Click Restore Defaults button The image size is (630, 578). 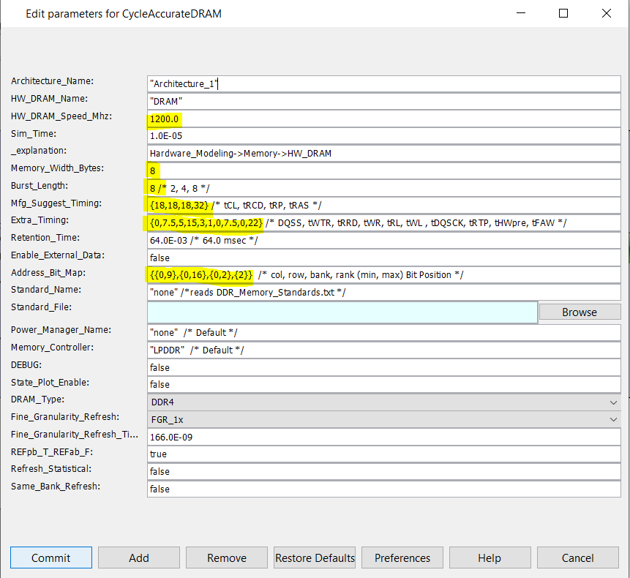click(x=315, y=558)
